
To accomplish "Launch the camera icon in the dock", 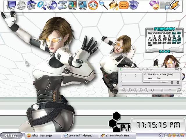I will coord(62,5).
